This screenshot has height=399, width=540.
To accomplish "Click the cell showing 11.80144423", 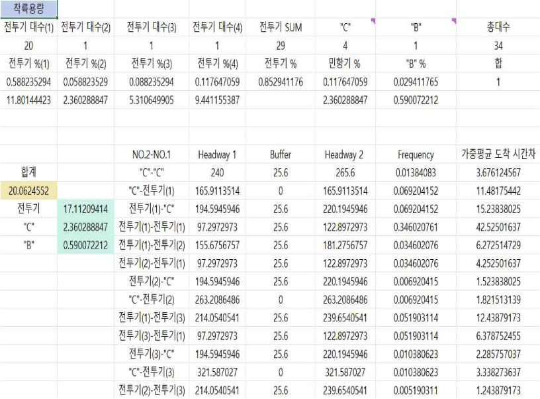I will pos(28,101).
